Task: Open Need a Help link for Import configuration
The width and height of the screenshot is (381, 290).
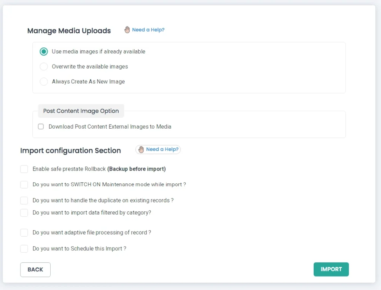Action: coord(162,149)
